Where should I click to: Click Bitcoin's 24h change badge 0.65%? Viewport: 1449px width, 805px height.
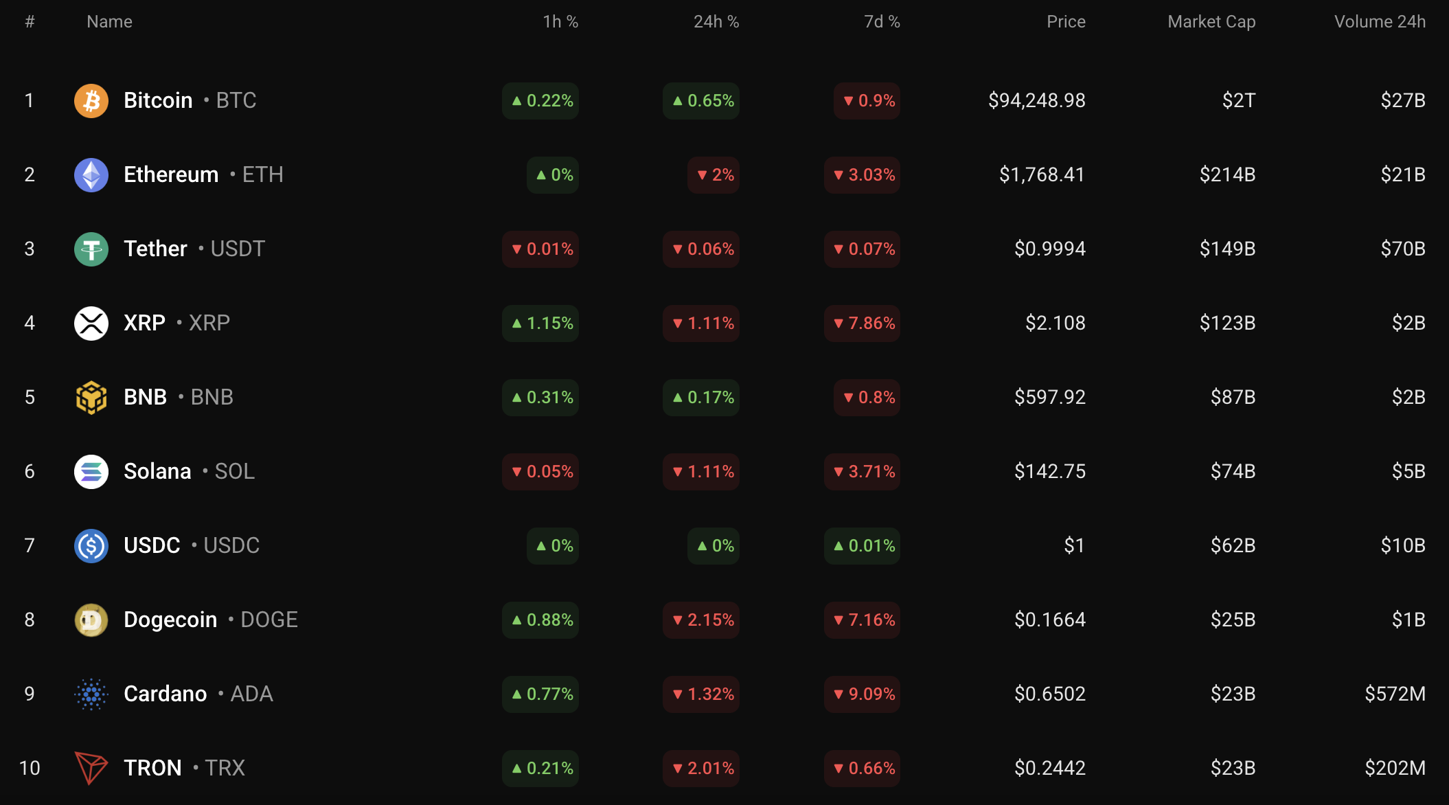[701, 101]
